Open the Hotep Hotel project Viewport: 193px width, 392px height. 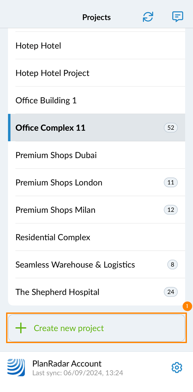pyautogui.click(x=38, y=46)
